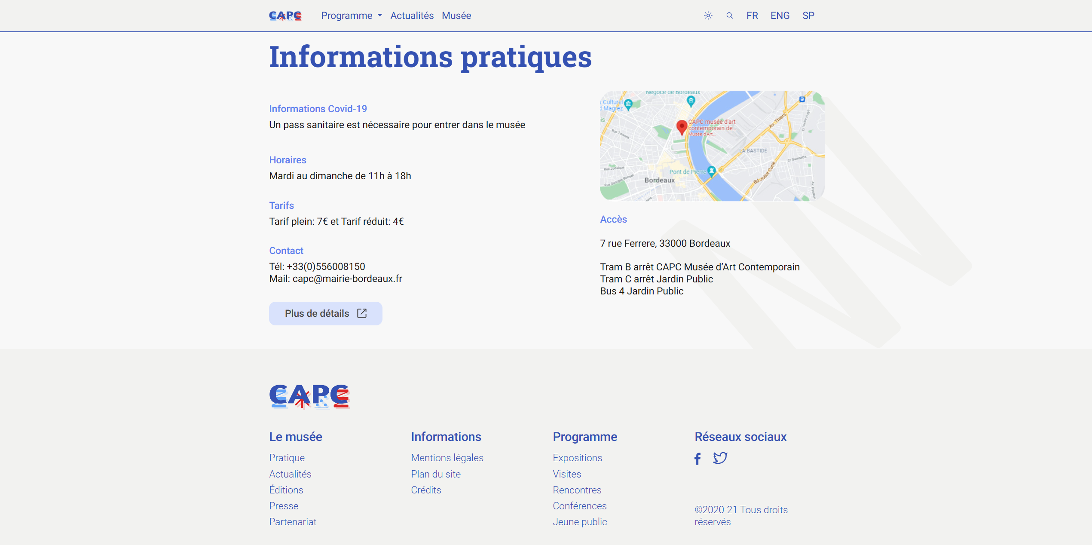This screenshot has width=1092, height=545.
Task: Select the Horaires heading
Action: [x=288, y=160]
